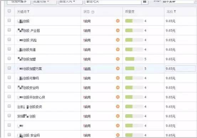The image size is (197, 138).
Task: Edit the 9.65元 bid for 创投加盟方案
Action: pyautogui.click(x=180, y=68)
